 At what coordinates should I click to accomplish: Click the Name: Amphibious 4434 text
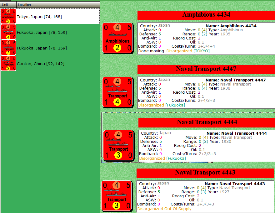tap(231, 26)
